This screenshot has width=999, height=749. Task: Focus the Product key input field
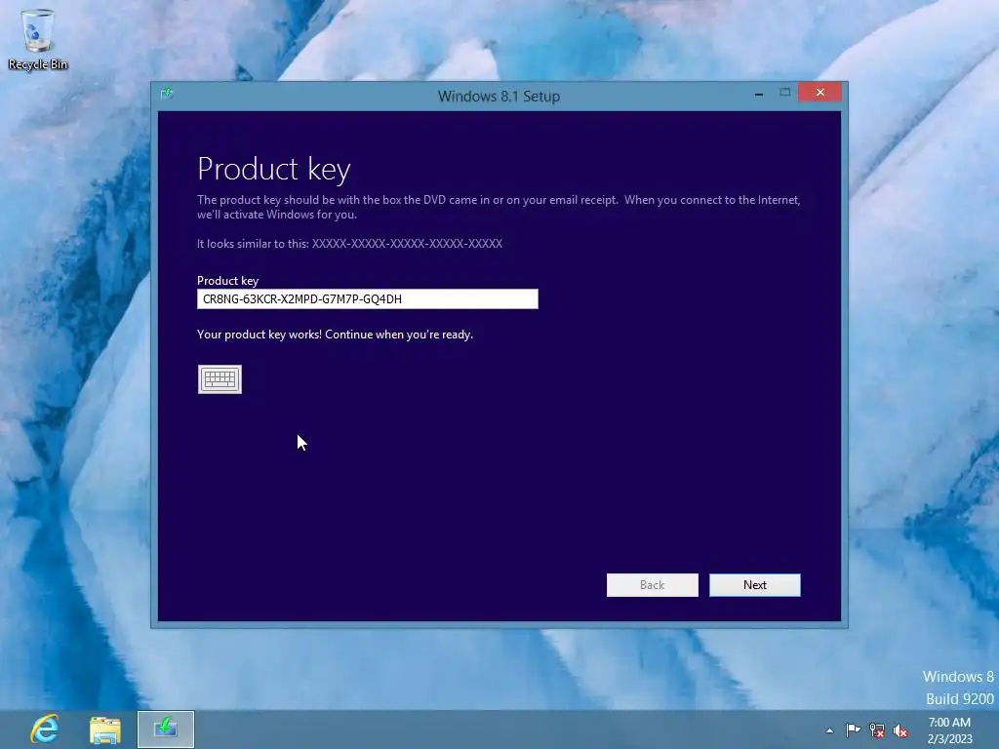coord(368,298)
